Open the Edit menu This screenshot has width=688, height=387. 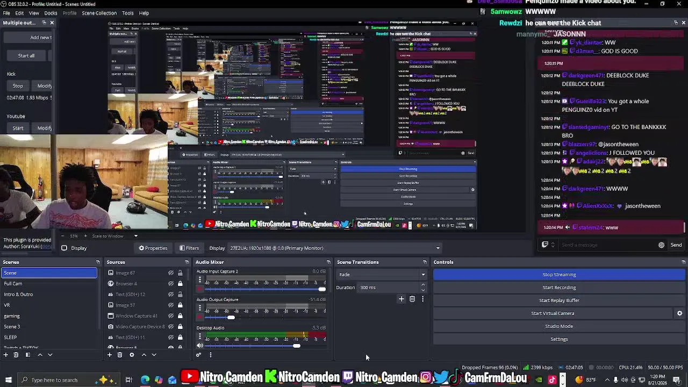pyautogui.click(x=19, y=13)
